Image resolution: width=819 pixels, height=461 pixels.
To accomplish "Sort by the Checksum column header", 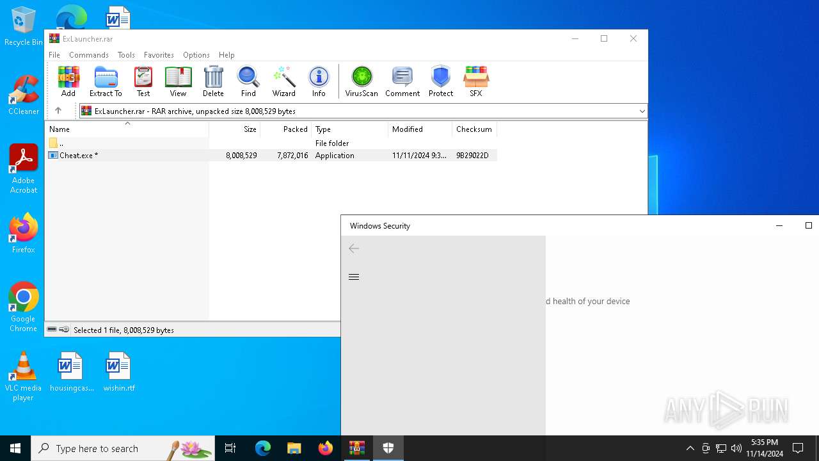I will pyautogui.click(x=474, y=129).
